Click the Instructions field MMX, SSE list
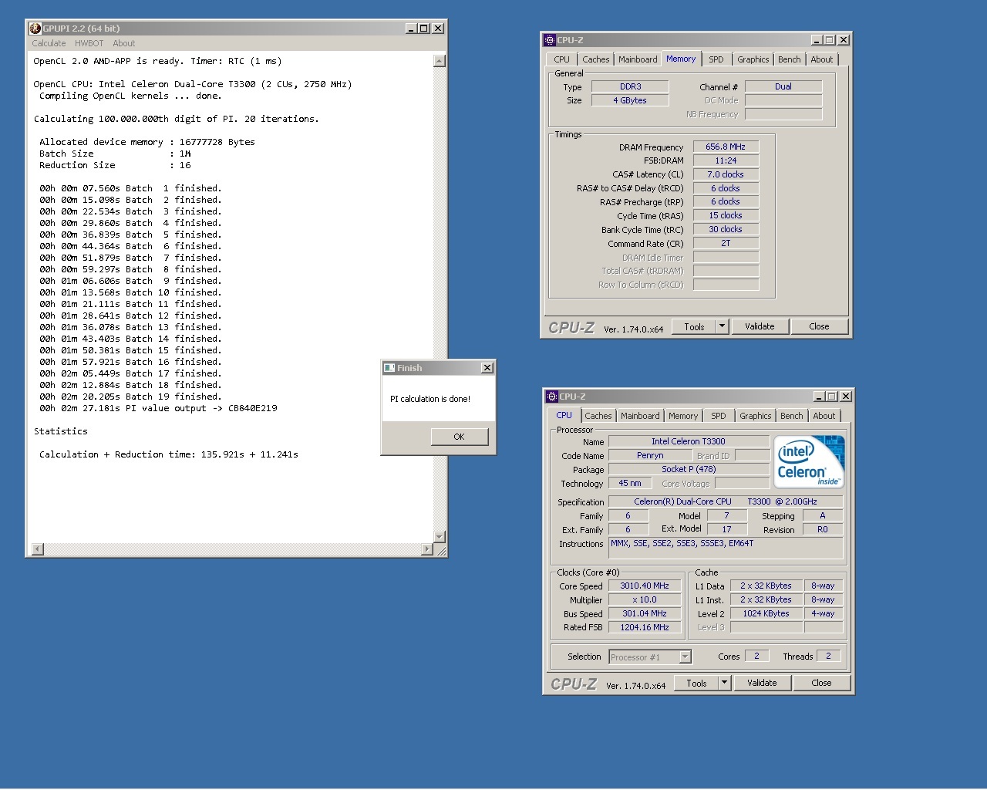Screen dimensions: 987x790 725,548
